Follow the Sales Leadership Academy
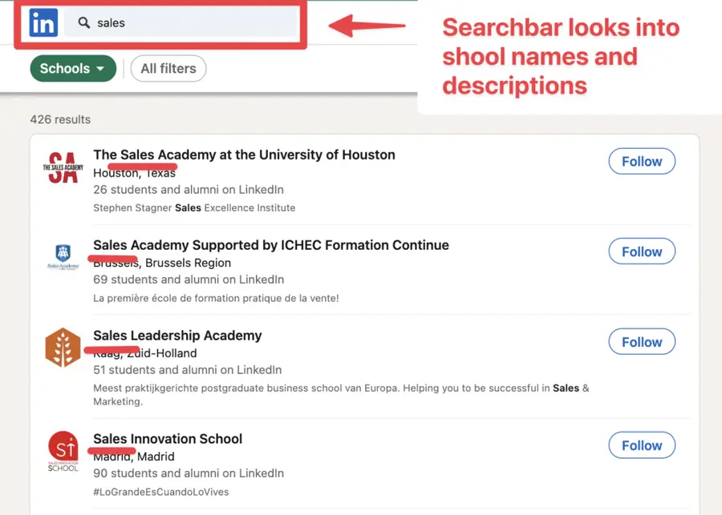Viewport: 722px width, 515px height. 641,341
